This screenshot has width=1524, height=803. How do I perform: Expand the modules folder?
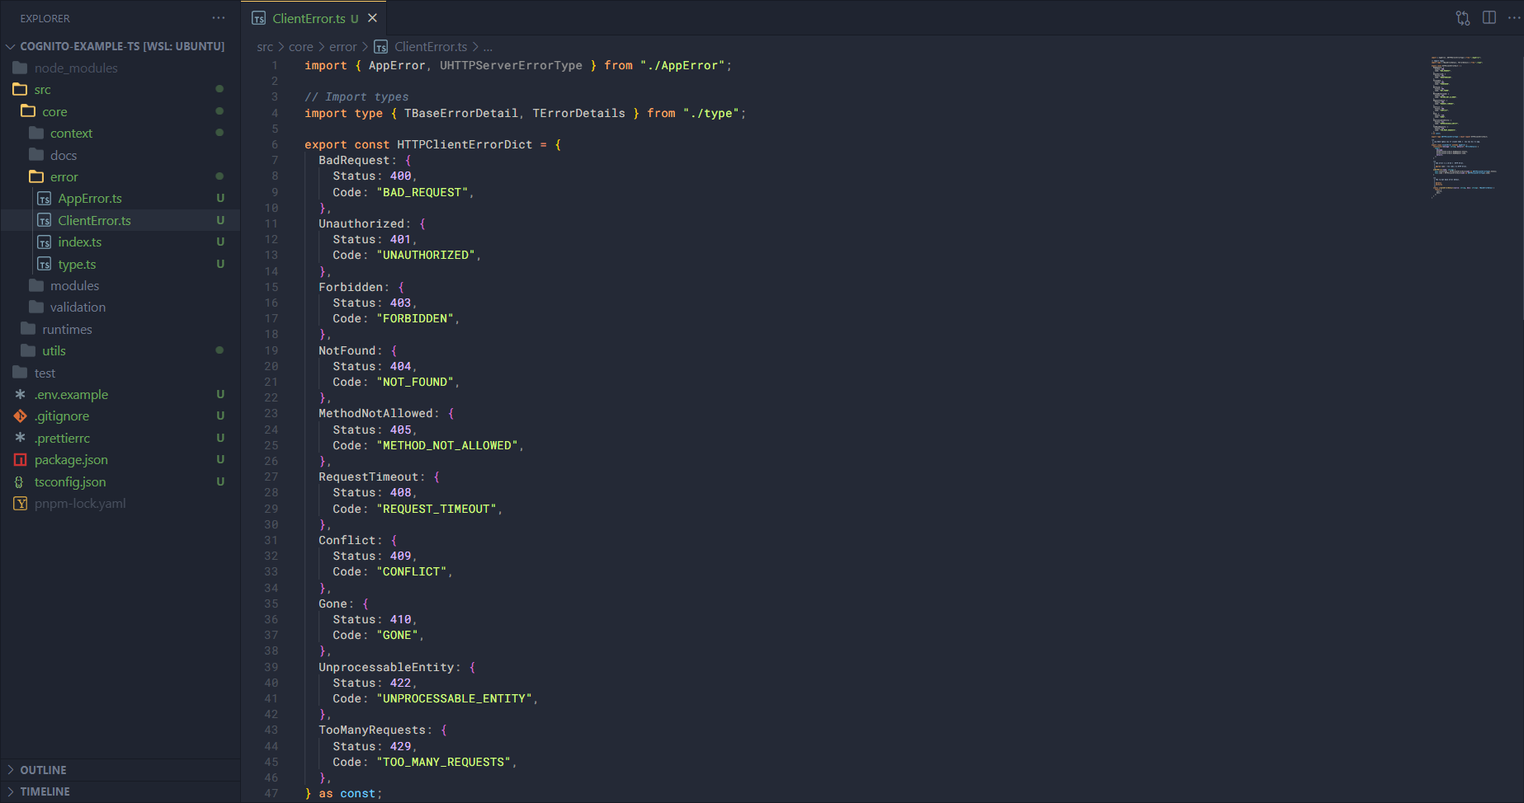(74, 286)
